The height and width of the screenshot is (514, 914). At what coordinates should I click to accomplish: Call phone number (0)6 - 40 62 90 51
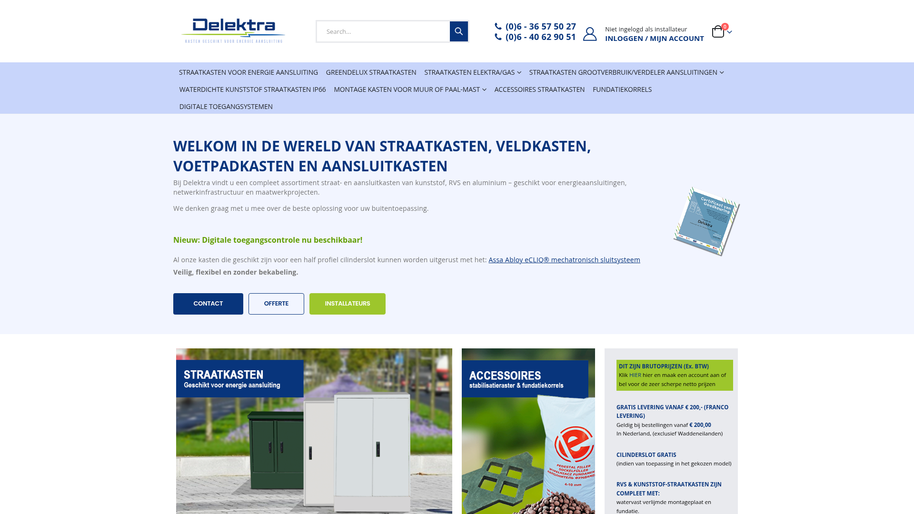[541, 37]
